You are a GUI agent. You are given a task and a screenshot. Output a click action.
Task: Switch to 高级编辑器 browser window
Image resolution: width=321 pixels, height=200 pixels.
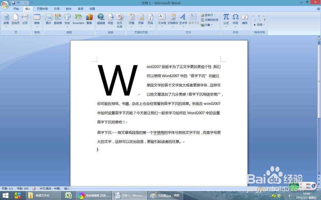pyautogui.click(x=94, y=196)
